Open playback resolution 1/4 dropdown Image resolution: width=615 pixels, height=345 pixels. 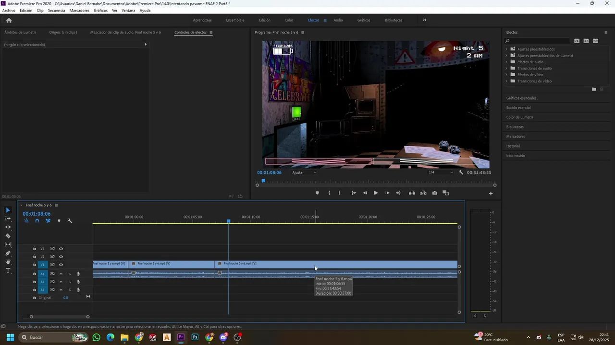(x=441, y=172)
